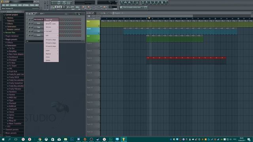The image size is (253, 142).
Task: Collapse Plugin presets in browser
Action: pos(11,39)
